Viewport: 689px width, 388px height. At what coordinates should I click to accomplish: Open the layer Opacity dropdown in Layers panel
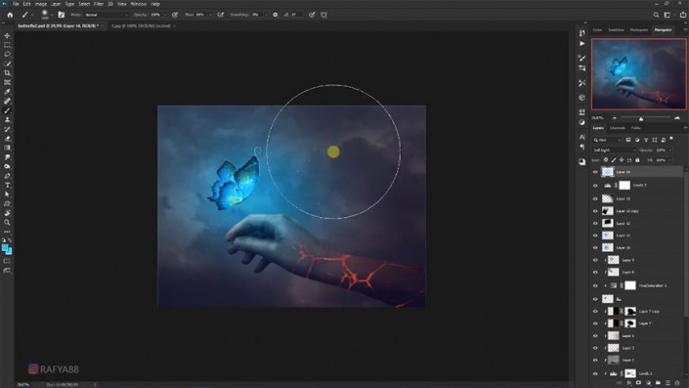point(669,151)
